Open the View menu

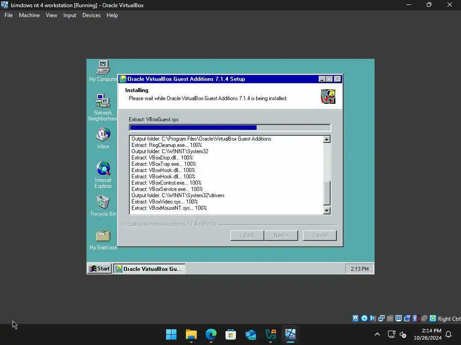click(51, 15)
